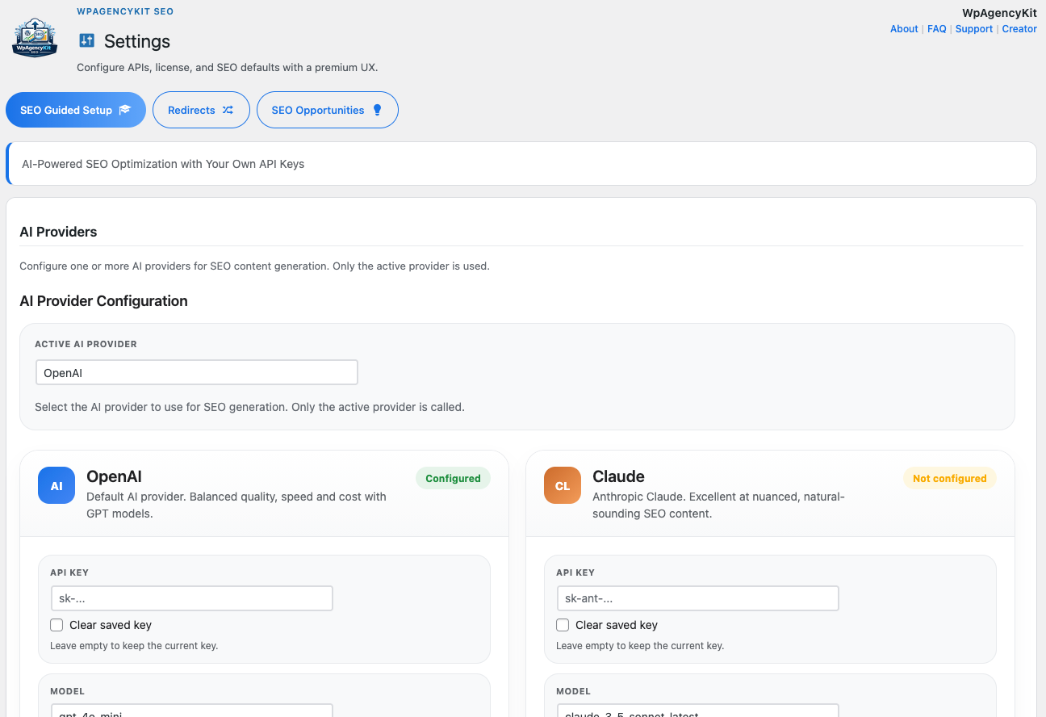Tick Clear saved key under OpenAI
The height and width of the screenshot is (717, 1046).
point(56,625)
